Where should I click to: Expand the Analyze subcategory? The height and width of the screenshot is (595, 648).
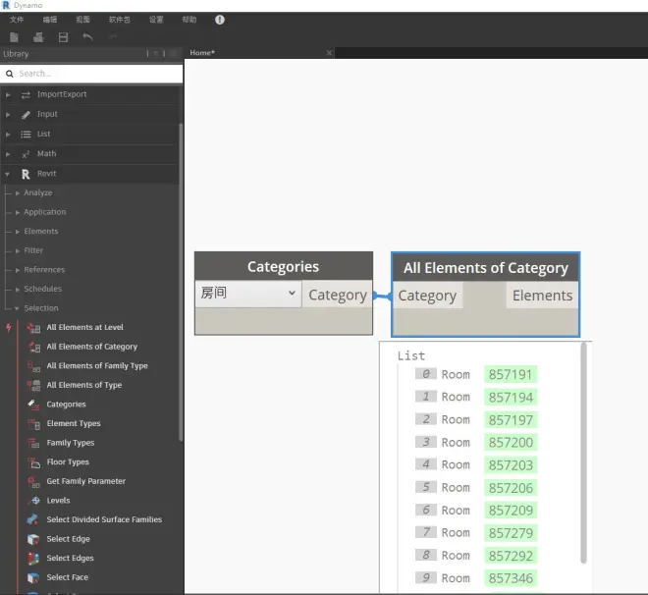tap(18, 193)
